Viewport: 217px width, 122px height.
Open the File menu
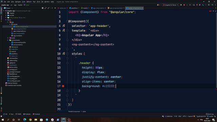[x=5, y=2]
